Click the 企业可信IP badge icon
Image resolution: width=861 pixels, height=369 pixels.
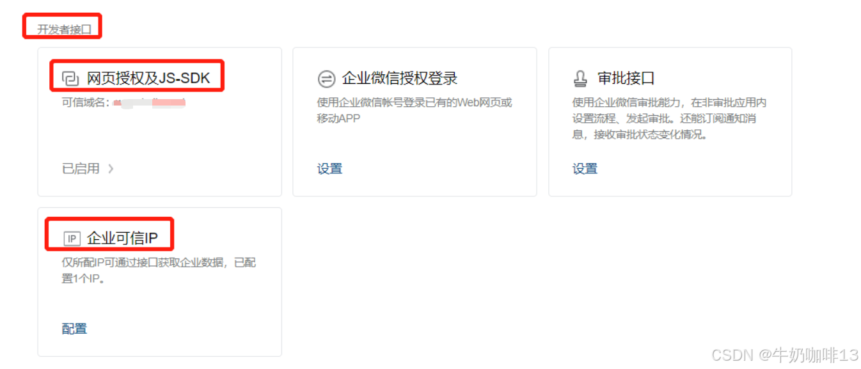click(x=72, y=239)
